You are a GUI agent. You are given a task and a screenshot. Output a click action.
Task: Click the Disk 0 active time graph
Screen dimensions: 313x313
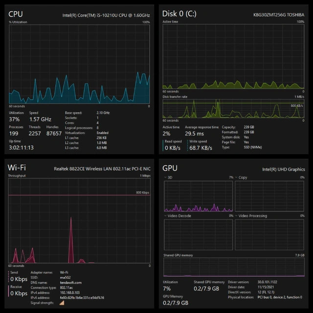232,57
